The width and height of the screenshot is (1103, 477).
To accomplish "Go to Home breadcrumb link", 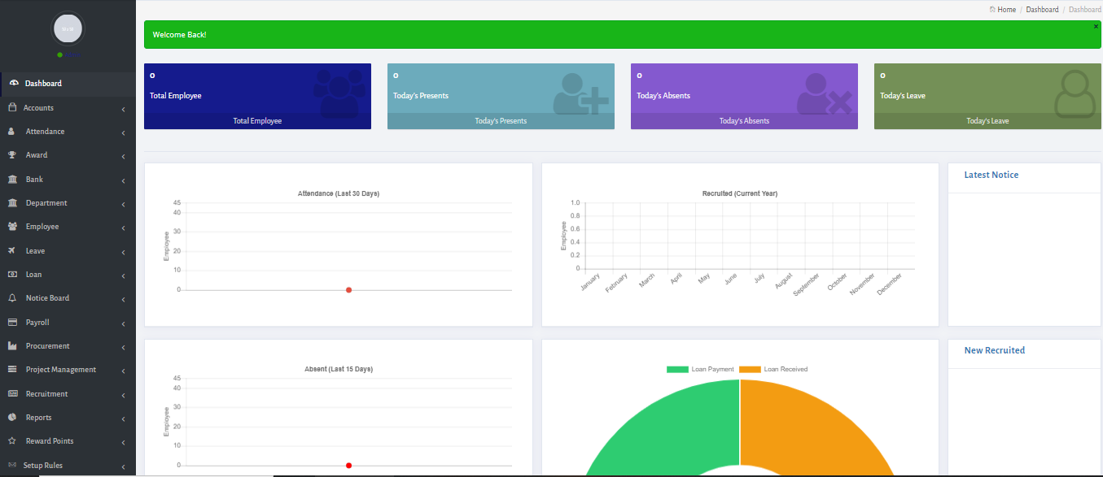I will point(1006,10).
